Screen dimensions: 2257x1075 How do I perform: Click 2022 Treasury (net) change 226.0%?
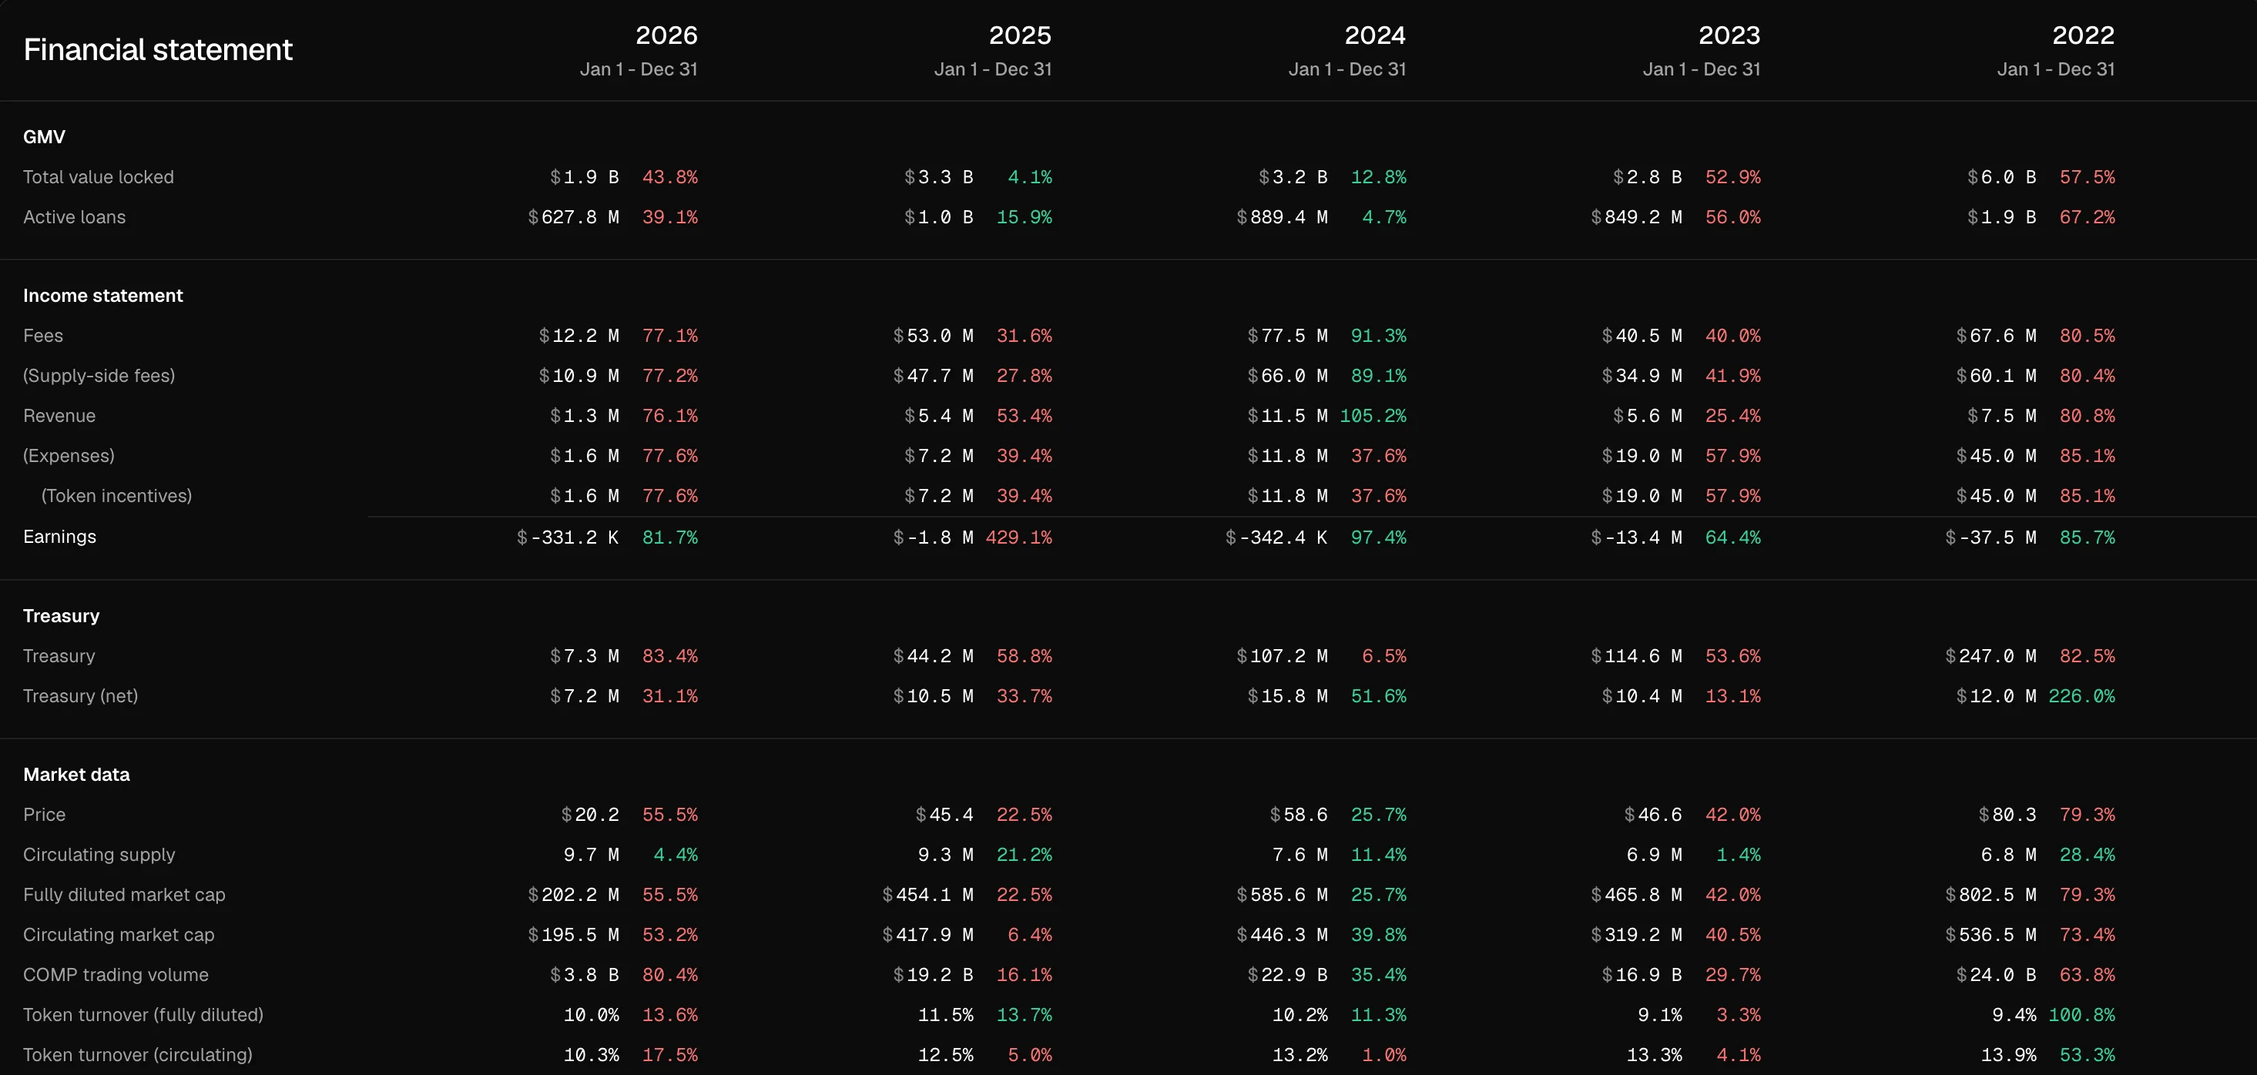(2081, 696)
